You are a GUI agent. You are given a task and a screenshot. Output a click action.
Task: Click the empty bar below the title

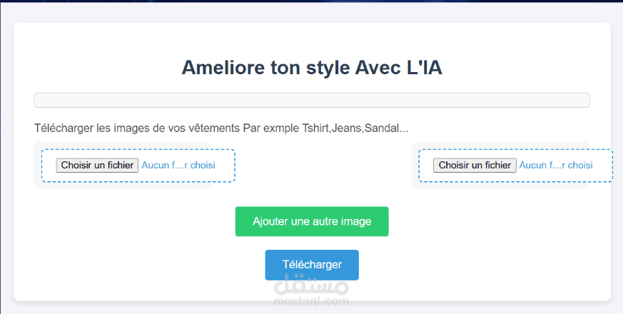(312, 100)
